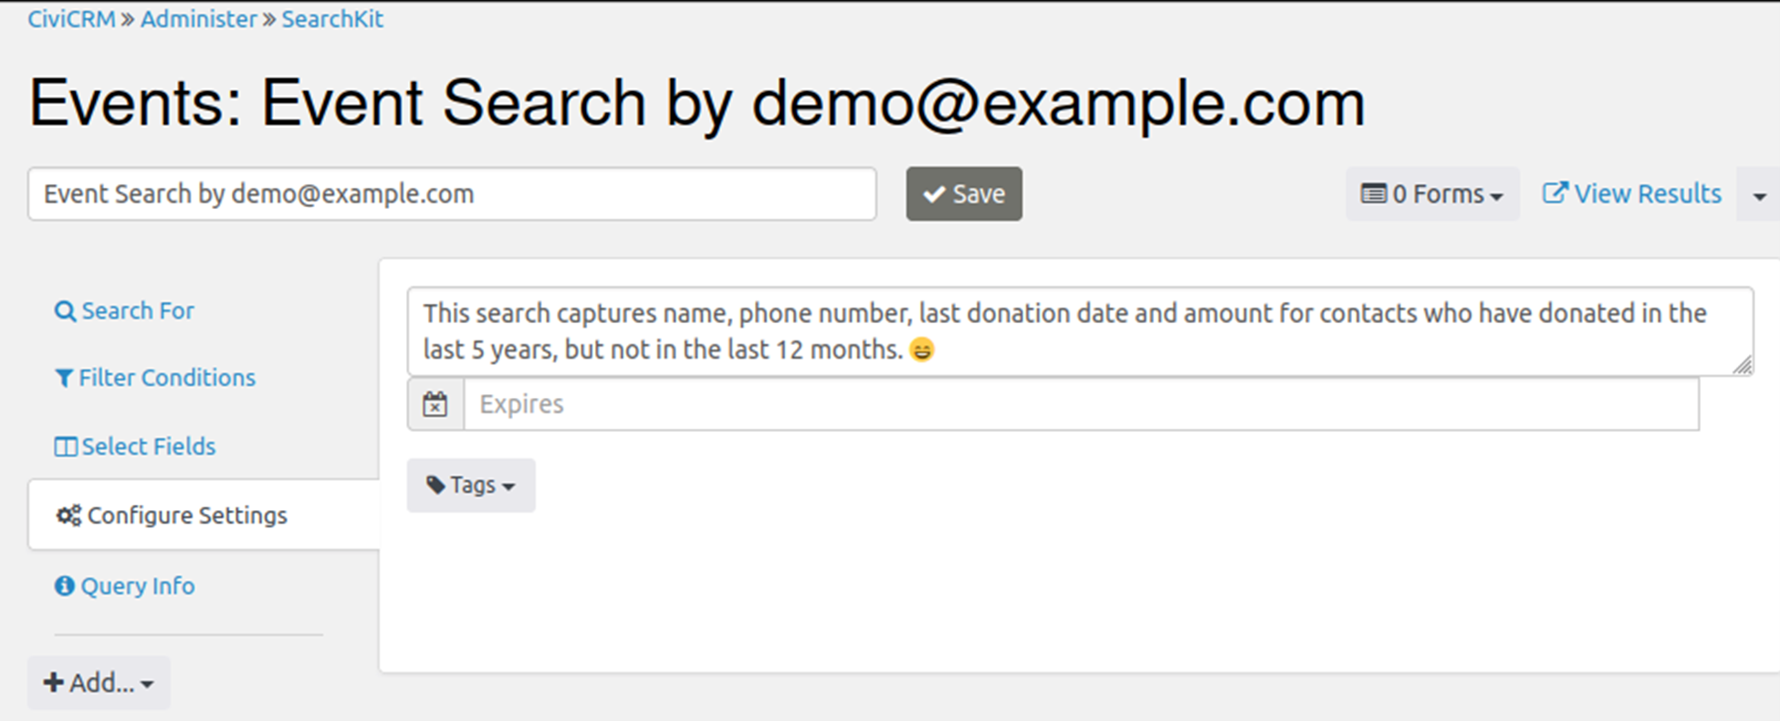Go to the Administer breadcrumb link
The height and width of the screenshot is (721, 1780).
click(198, 19)
